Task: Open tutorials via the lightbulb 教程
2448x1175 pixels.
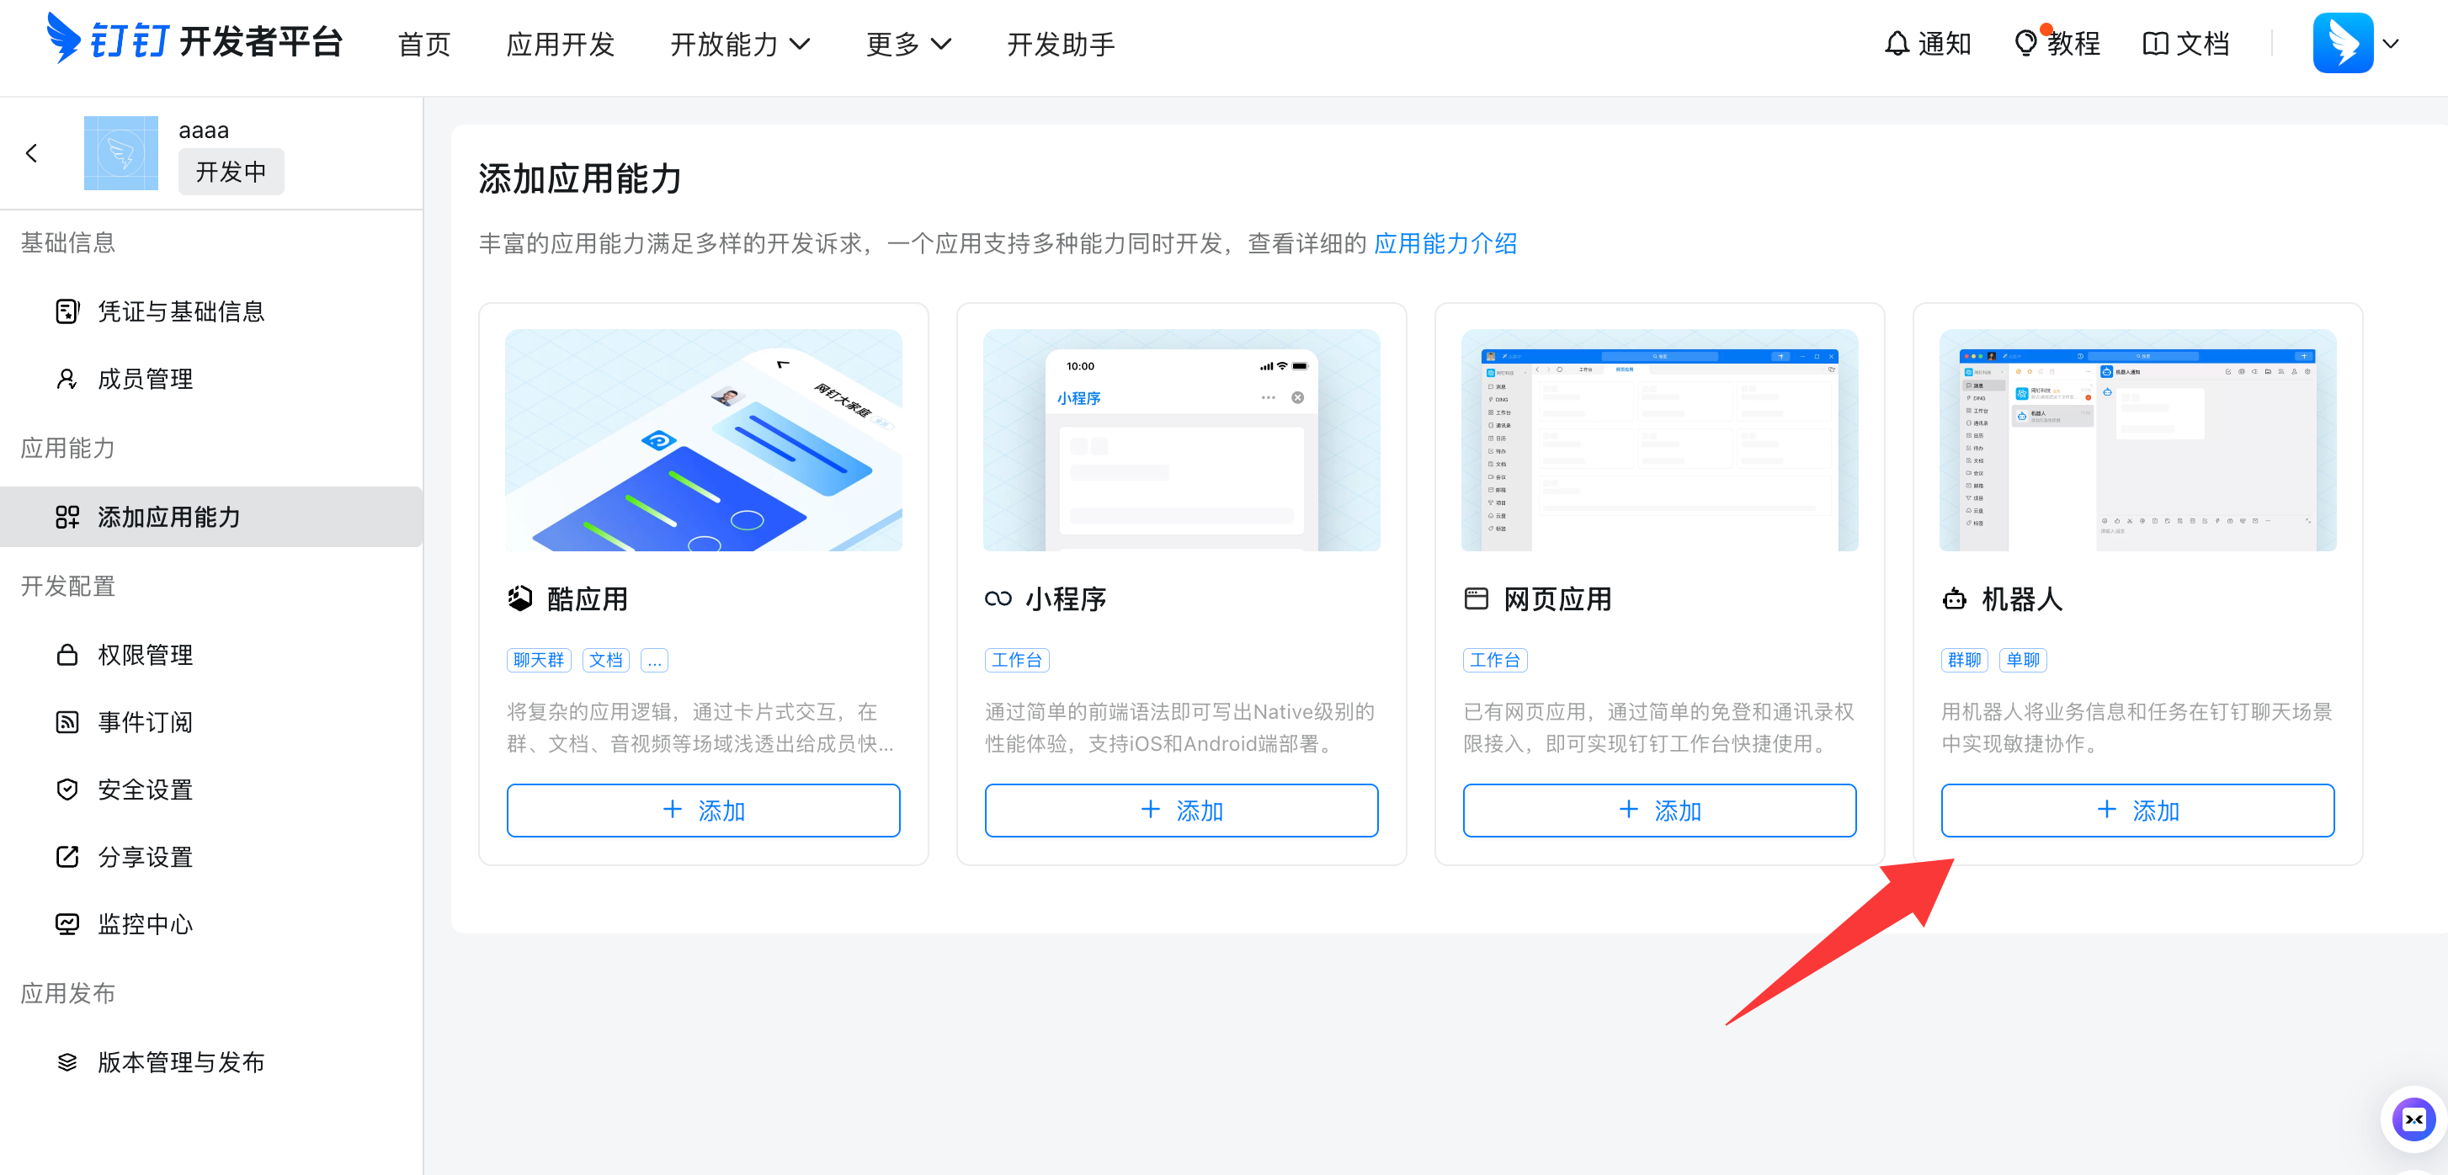Action: point(2057,44)
